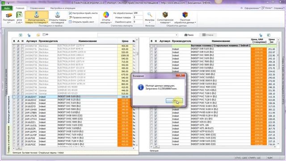Viewport: 286px width, 161px height.
Task: Close the Внимание dialog with X
Action: coord(181,75)
